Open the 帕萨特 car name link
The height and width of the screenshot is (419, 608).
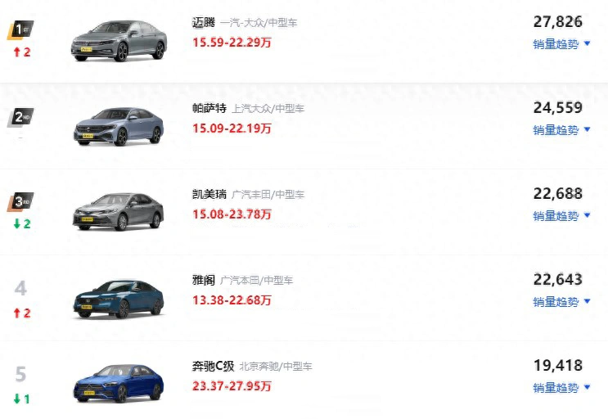tap(209, 108)
